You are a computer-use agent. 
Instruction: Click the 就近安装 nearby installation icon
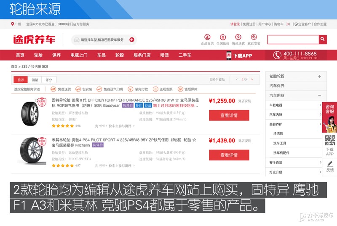coord(254,37)
